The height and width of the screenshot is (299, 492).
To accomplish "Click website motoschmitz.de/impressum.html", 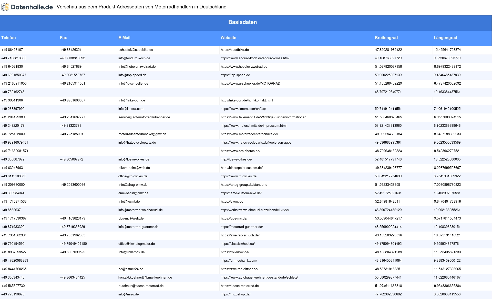I will (x=253, y=126).
